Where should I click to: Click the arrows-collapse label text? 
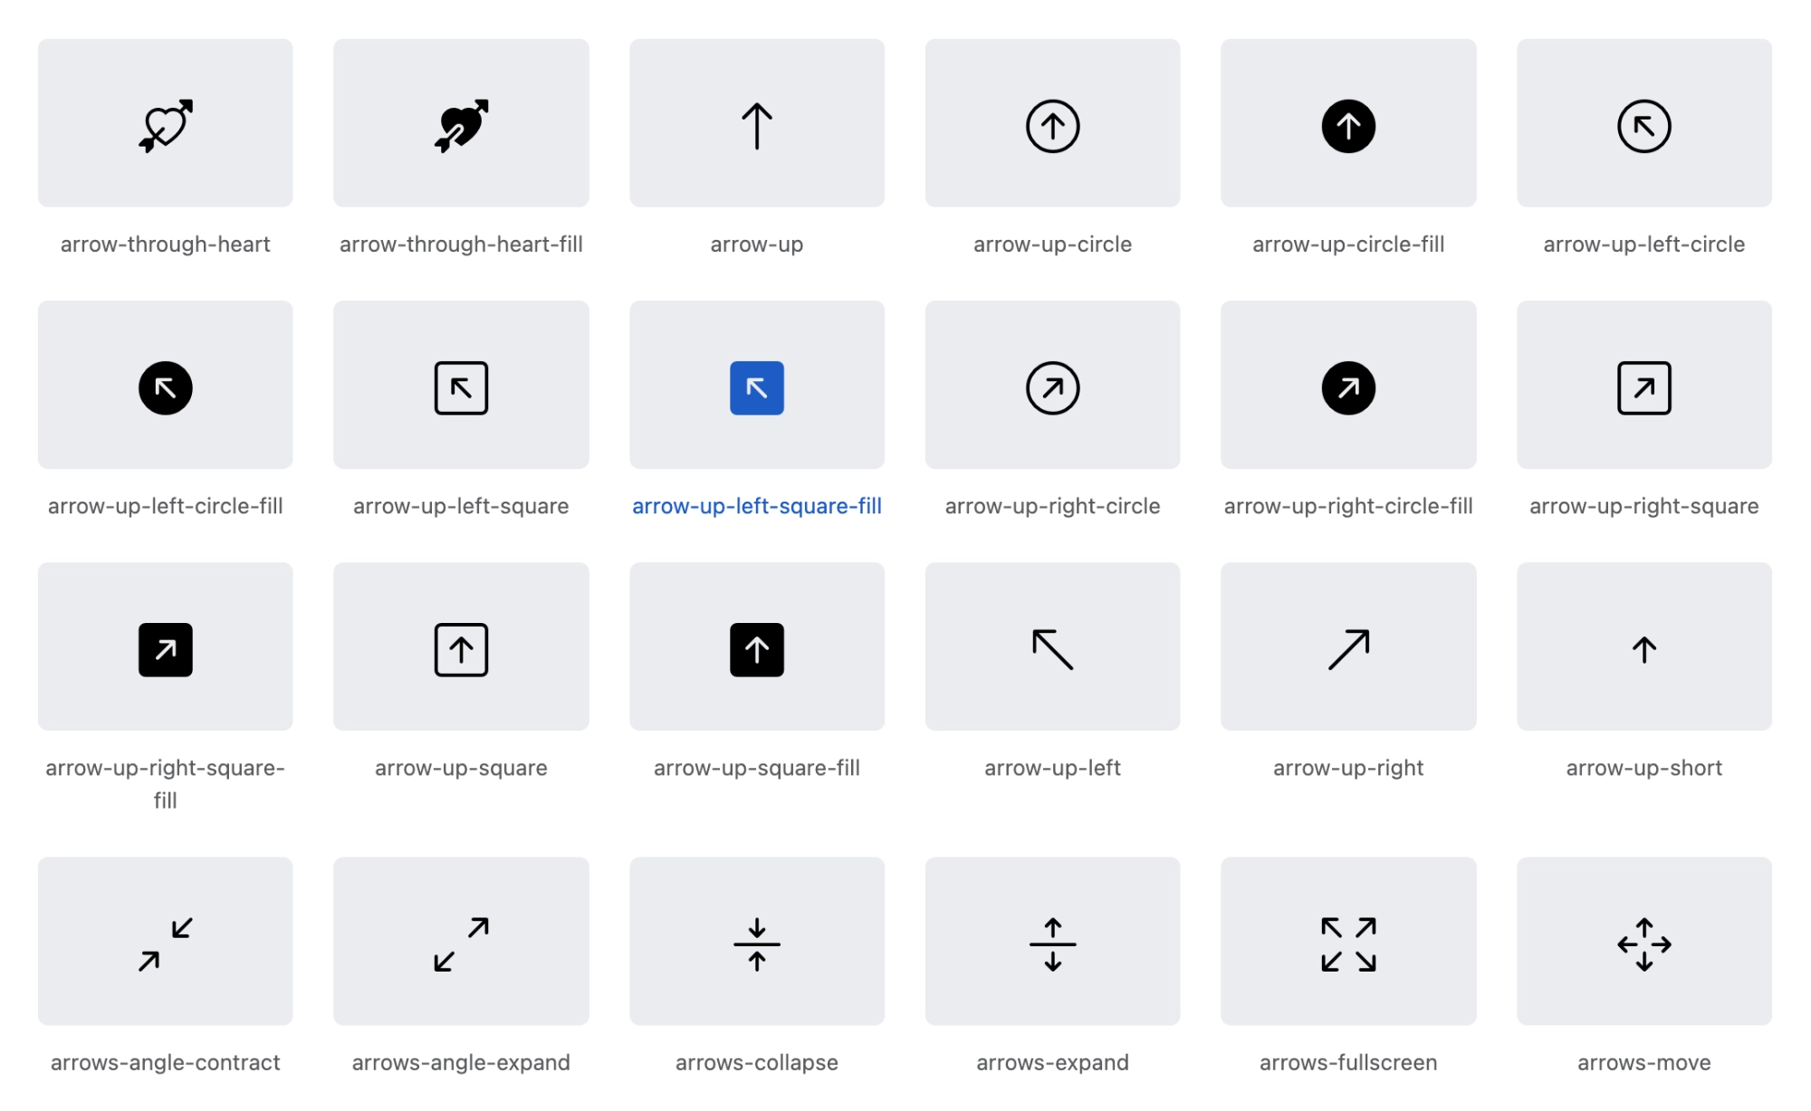pyautogui.click(x=757, y=1062)
